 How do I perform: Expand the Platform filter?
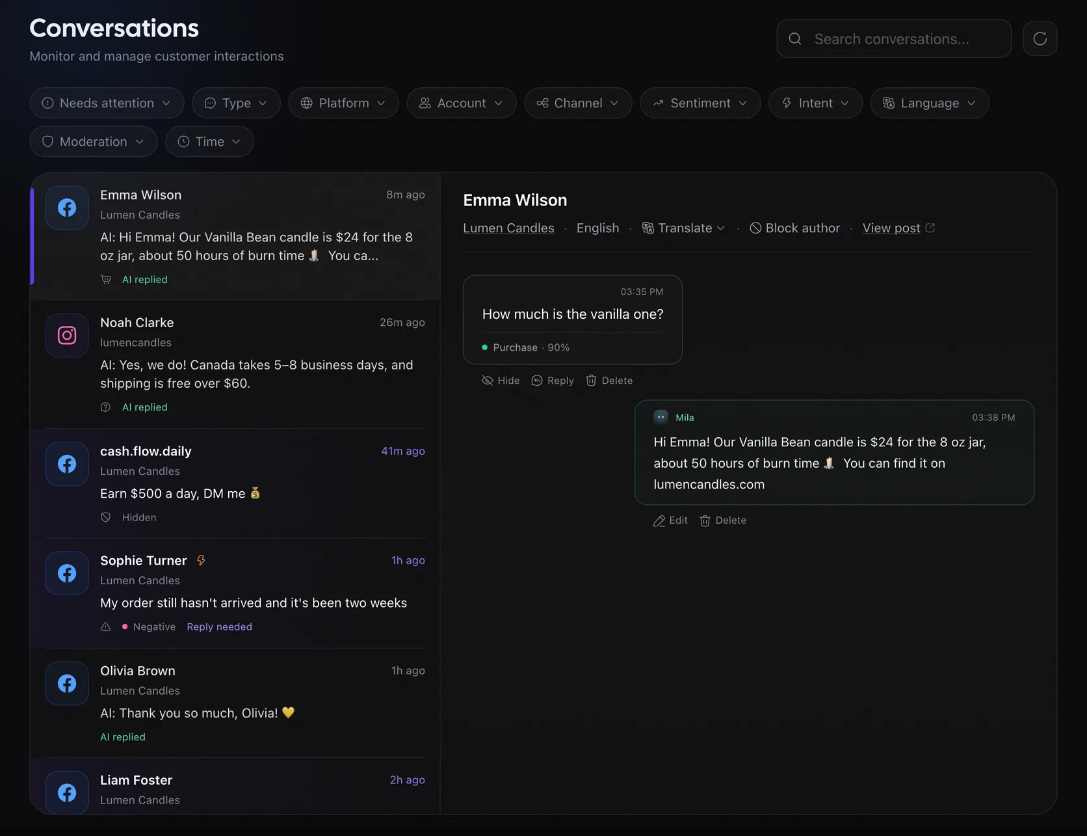click(343, 103)
